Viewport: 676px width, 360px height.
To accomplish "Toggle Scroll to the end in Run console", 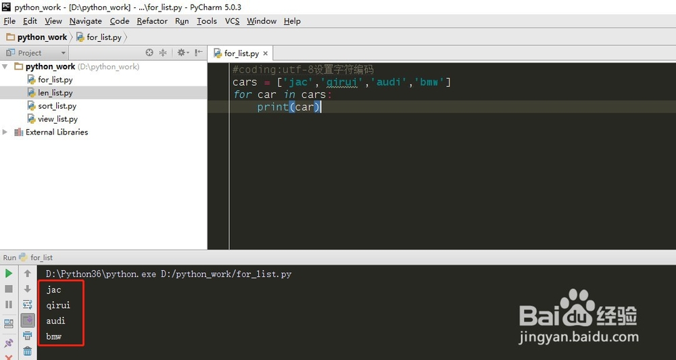I will [28, 320].
